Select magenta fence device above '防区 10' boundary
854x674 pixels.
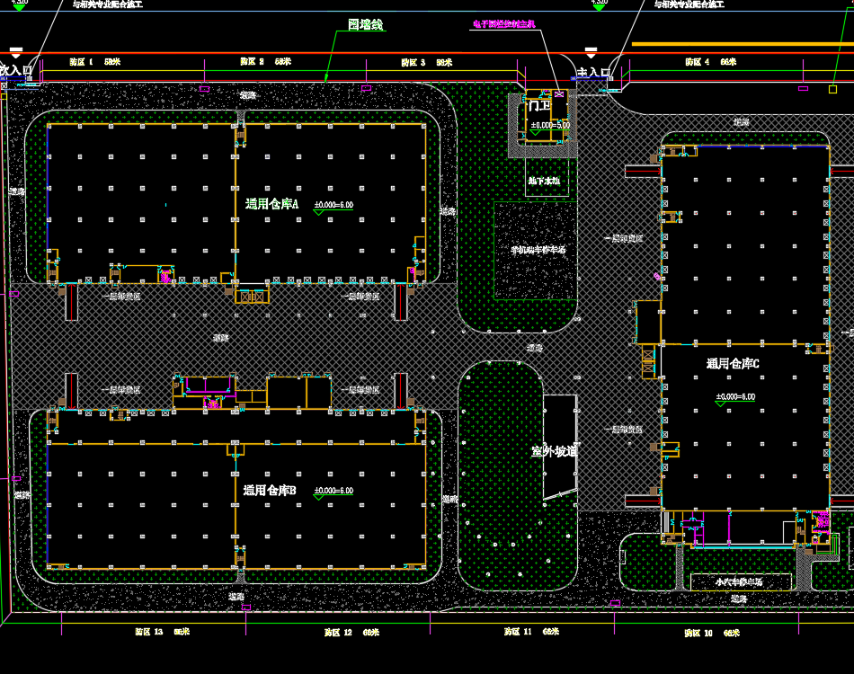click(615, 603)
